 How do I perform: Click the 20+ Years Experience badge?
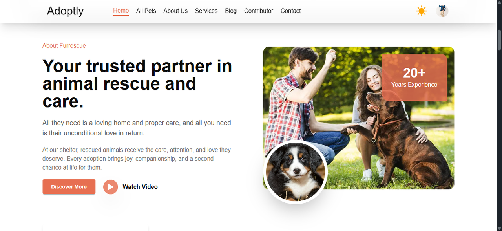(x=414, y=78)
